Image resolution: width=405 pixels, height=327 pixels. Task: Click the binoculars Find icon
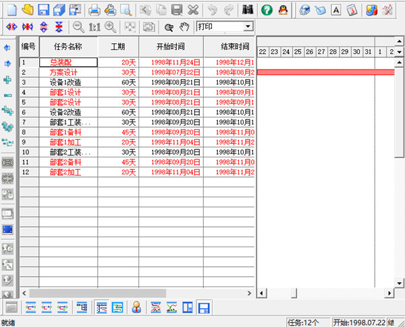pyautogui.click(x=247, y=9)
